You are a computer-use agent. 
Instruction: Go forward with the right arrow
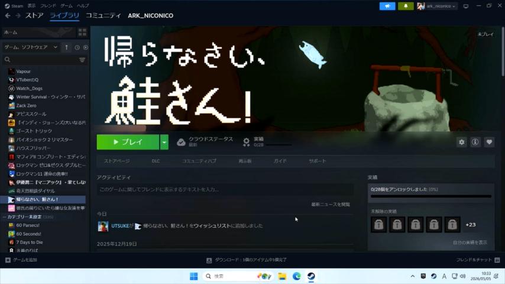[18, 15]
